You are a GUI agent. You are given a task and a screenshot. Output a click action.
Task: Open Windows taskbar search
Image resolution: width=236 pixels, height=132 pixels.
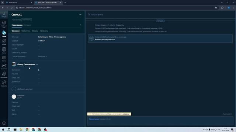pos(9,129)
